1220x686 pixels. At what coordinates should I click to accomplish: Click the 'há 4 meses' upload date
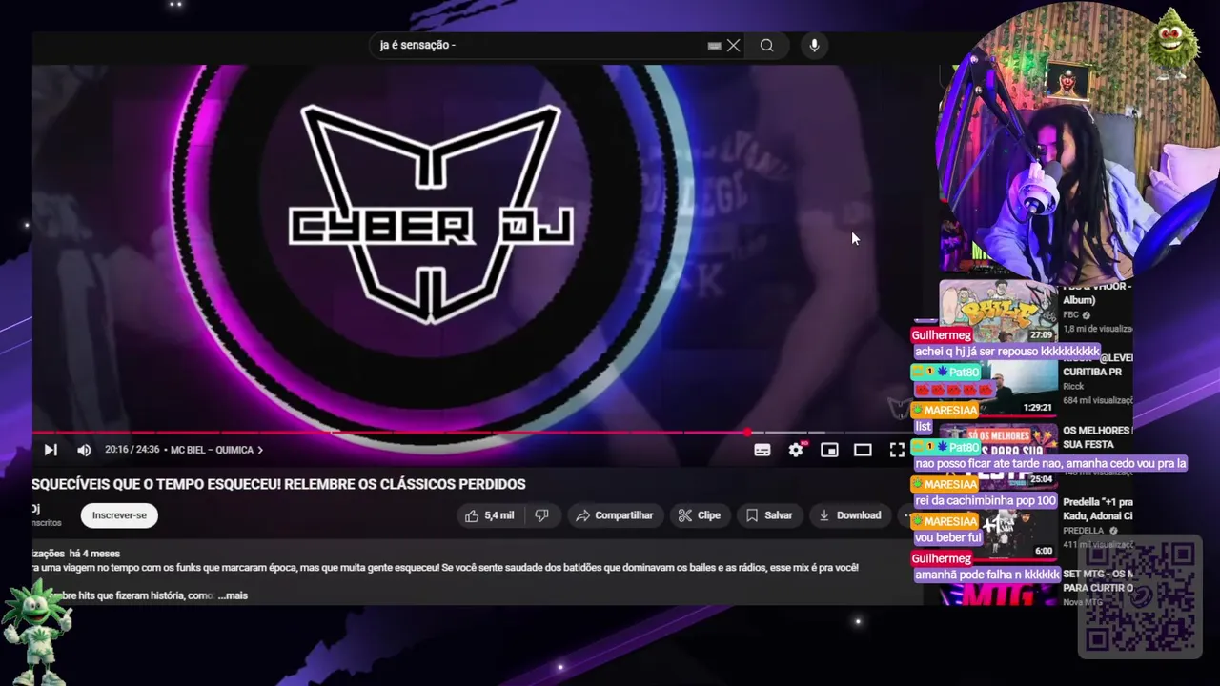coord(94,554)
